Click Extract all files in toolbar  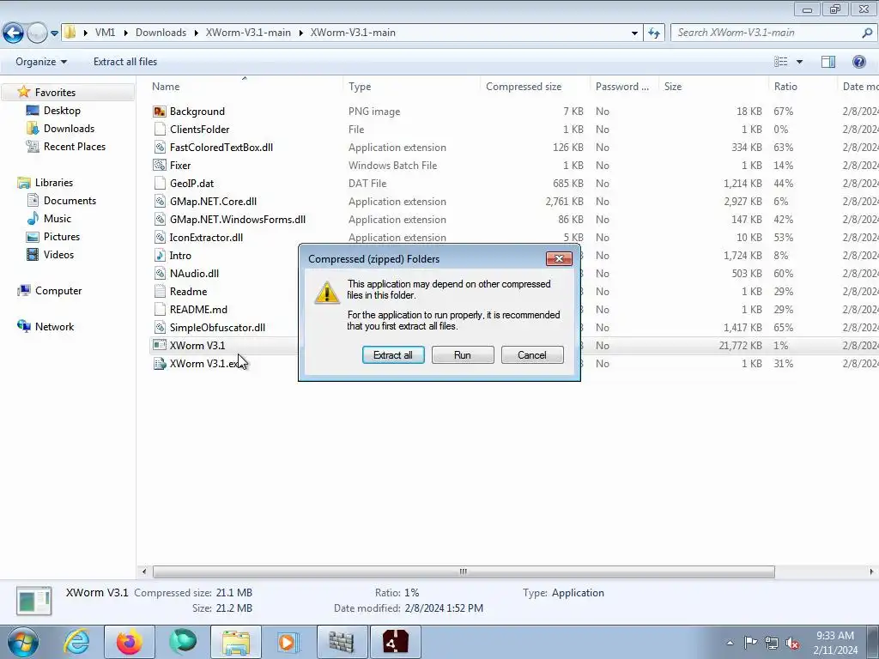125,62
